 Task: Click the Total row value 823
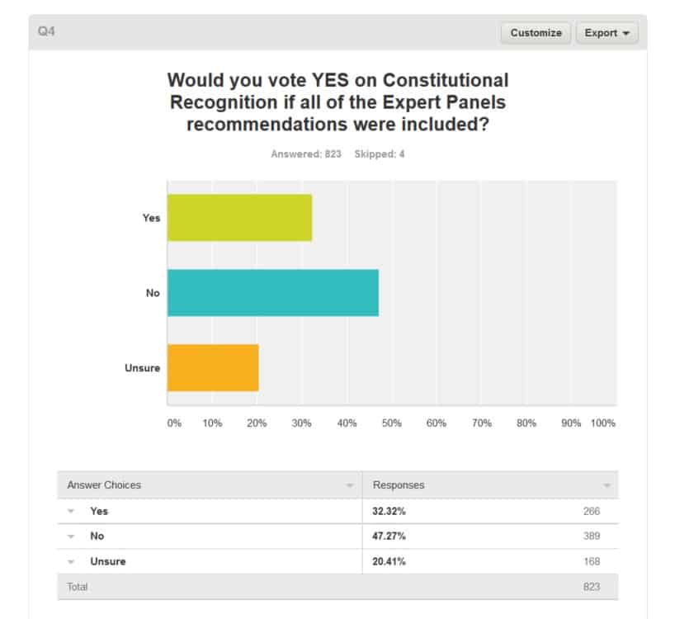coord(590,588)
